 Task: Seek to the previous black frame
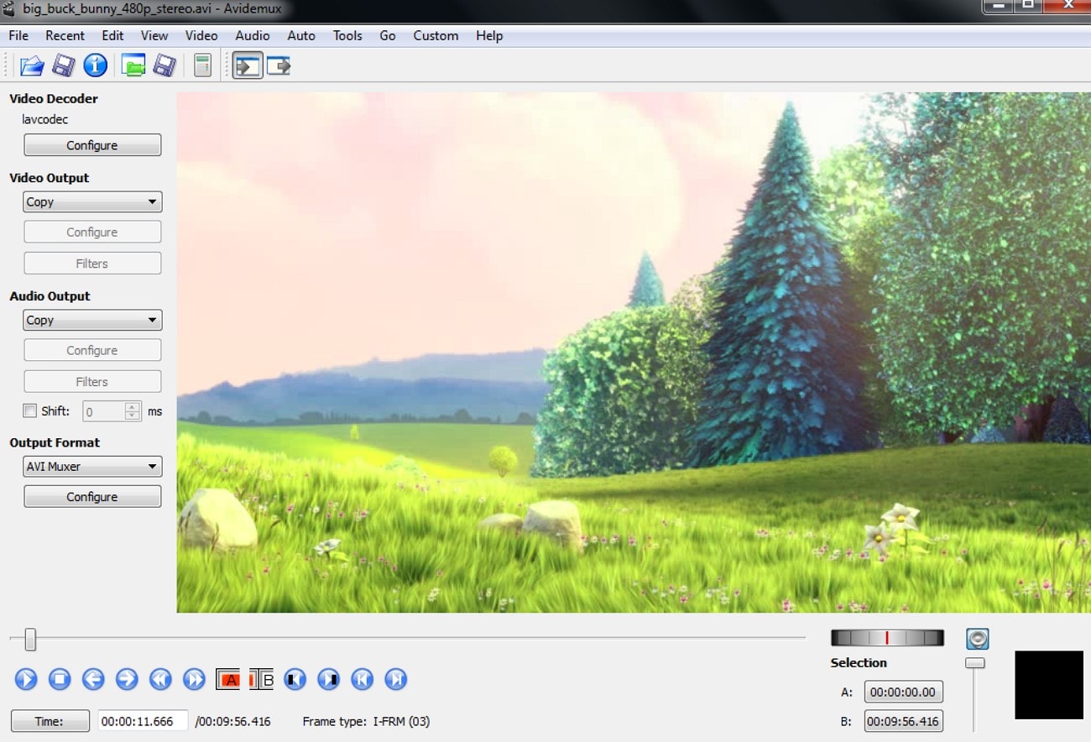click(x=295, y=679)
